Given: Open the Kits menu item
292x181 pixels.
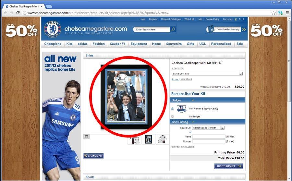Looking at the screenshot, I should click(69, 44).
